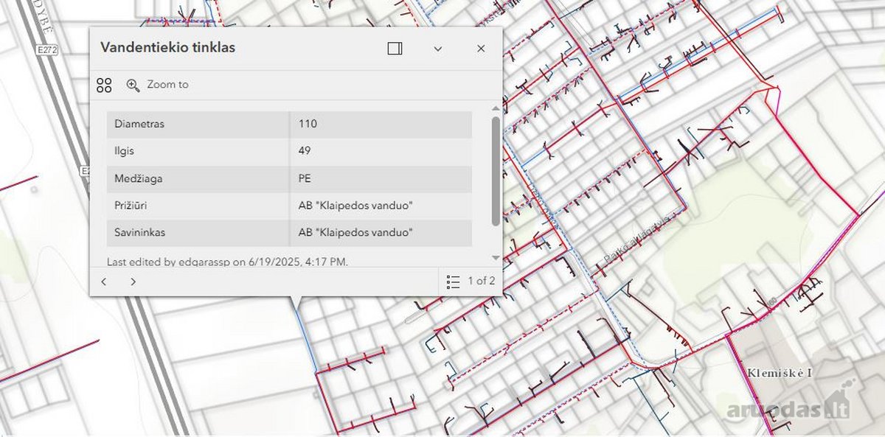Select the diameter value 110
Screen dimensions: 885x437
click(x=308, y=124)
